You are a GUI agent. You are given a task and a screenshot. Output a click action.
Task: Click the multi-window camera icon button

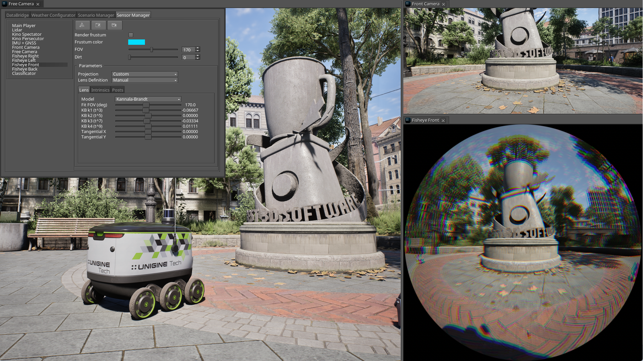pos(114,25)
